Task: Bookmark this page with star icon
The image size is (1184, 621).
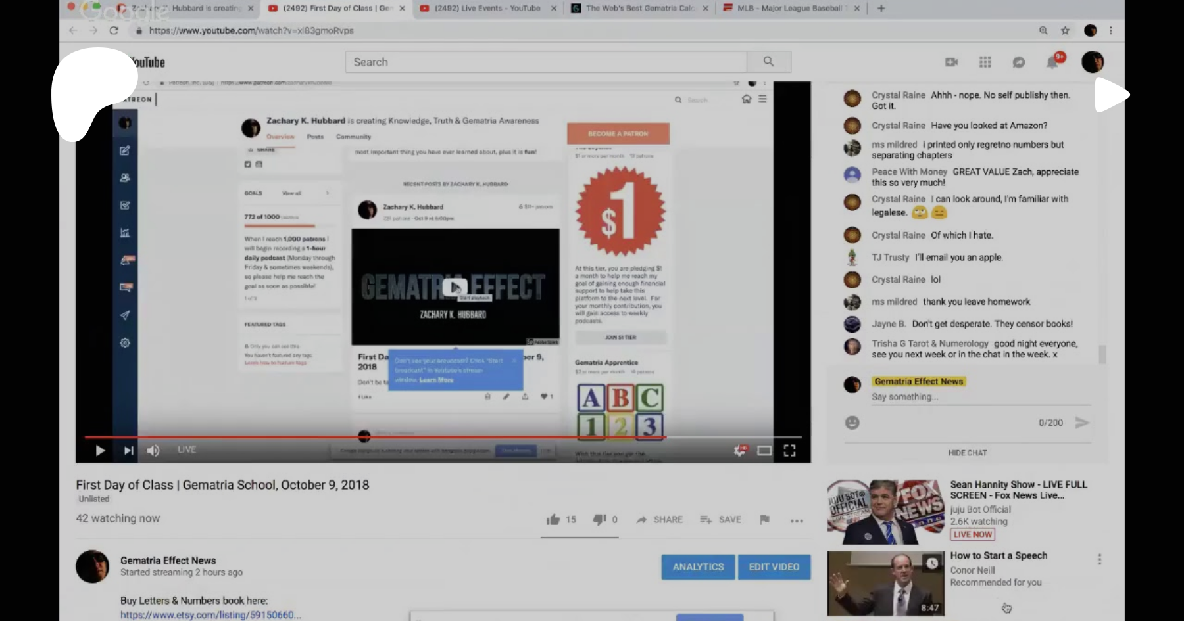Action: coord(1065,30)
